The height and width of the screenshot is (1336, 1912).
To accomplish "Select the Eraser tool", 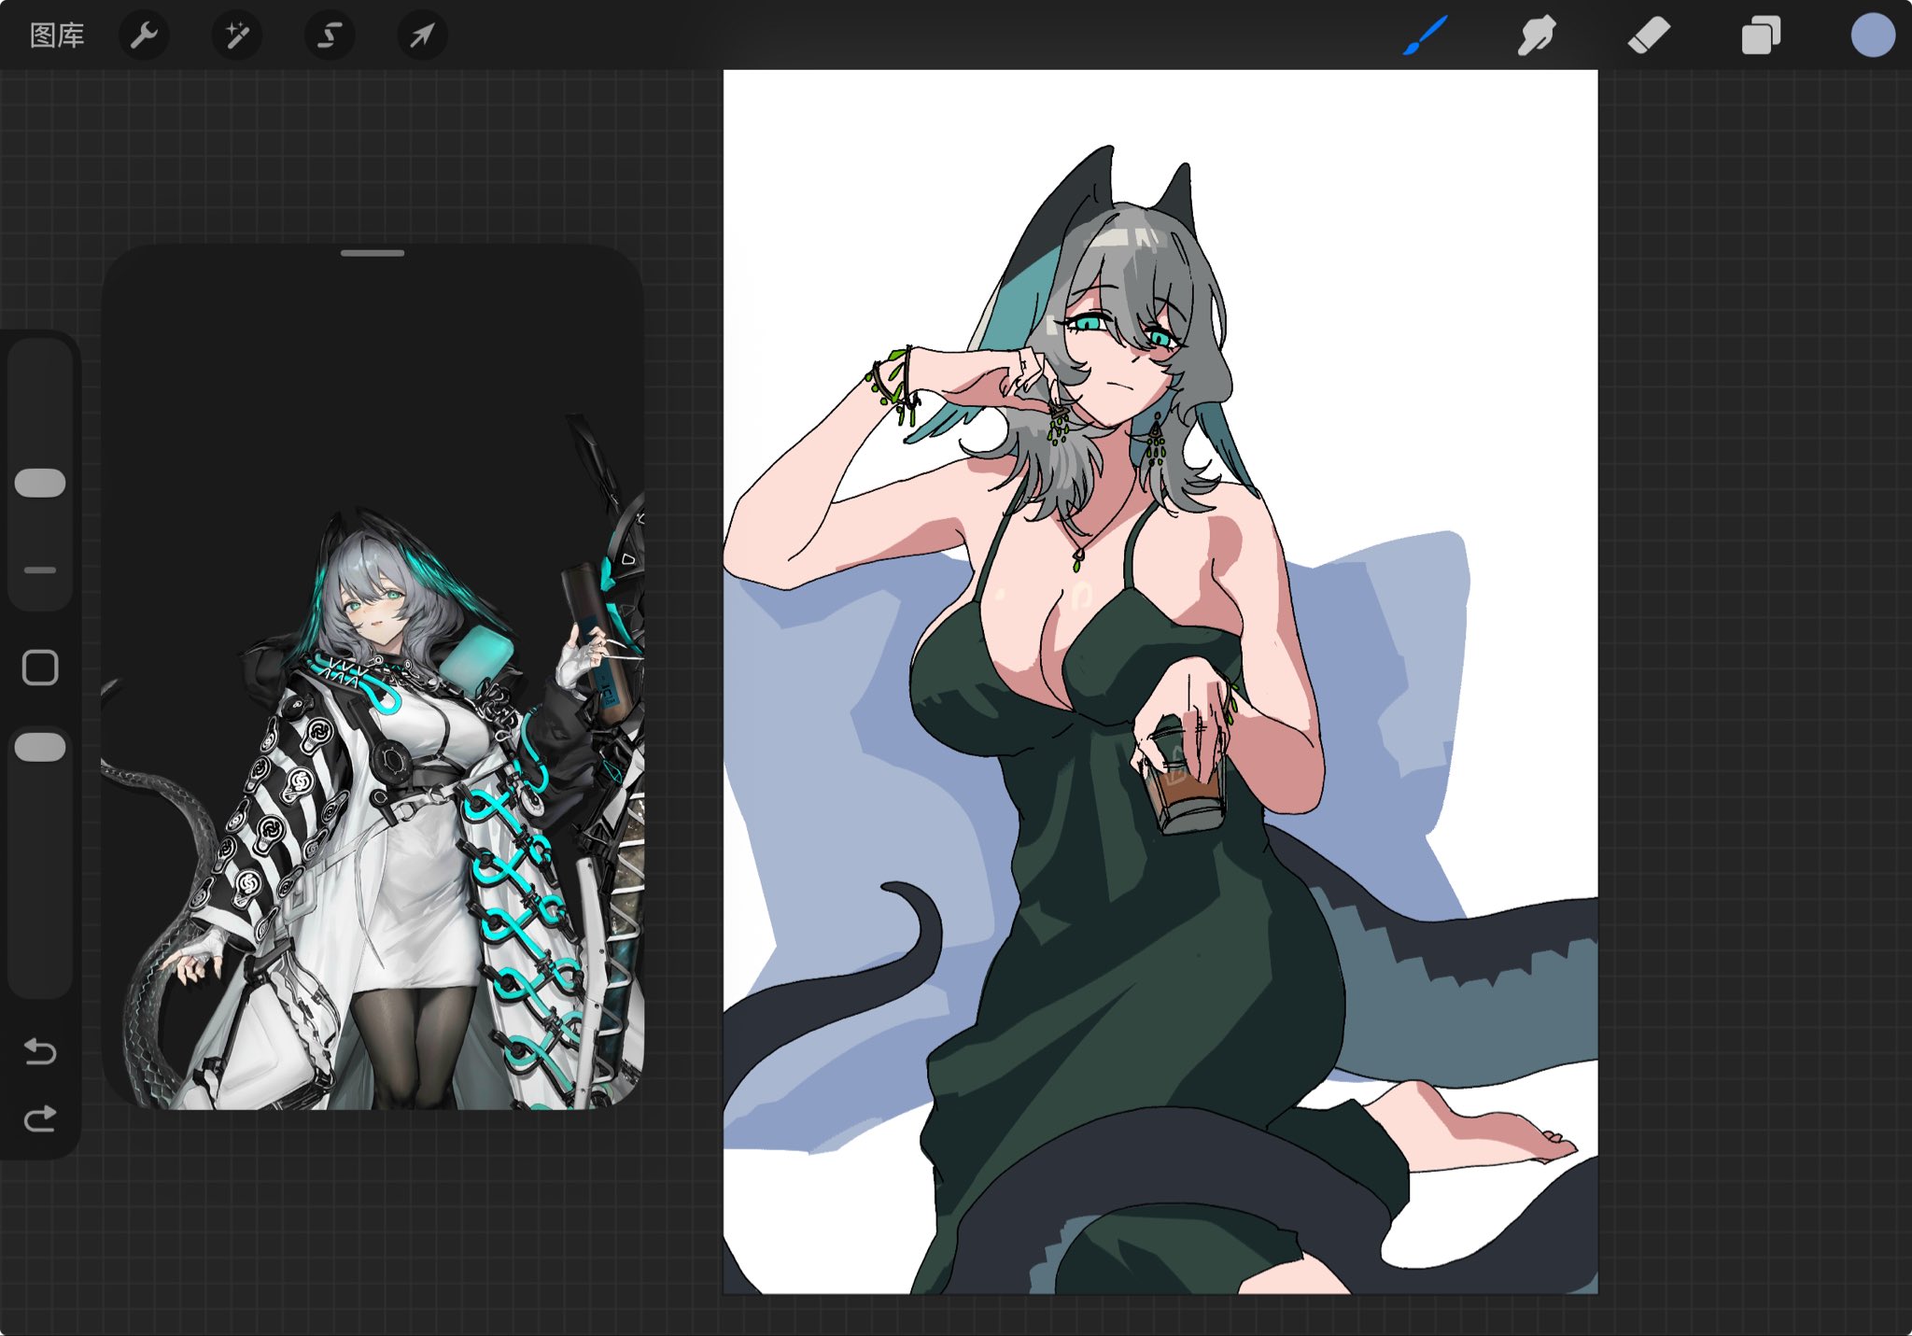I will [1648, 35].
